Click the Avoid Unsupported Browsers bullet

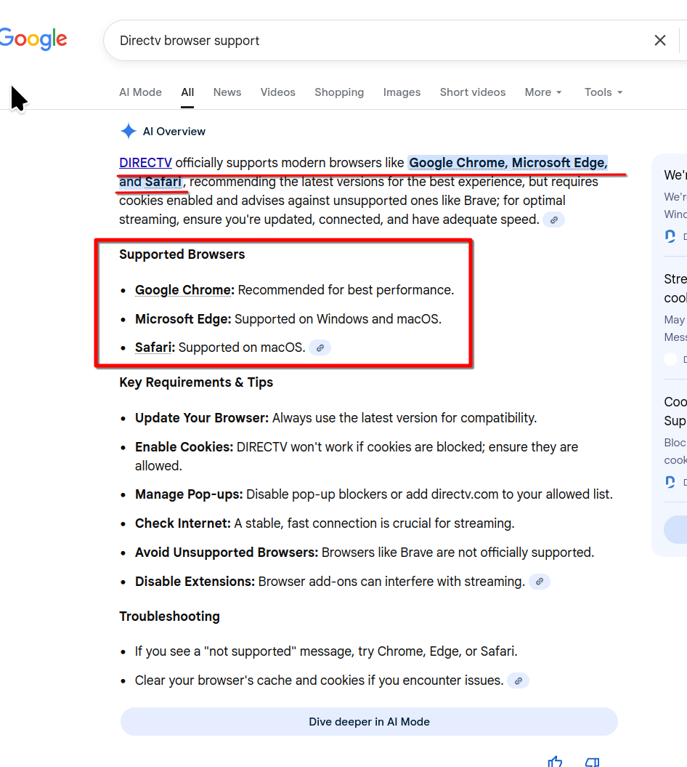(x=365, y=553)
